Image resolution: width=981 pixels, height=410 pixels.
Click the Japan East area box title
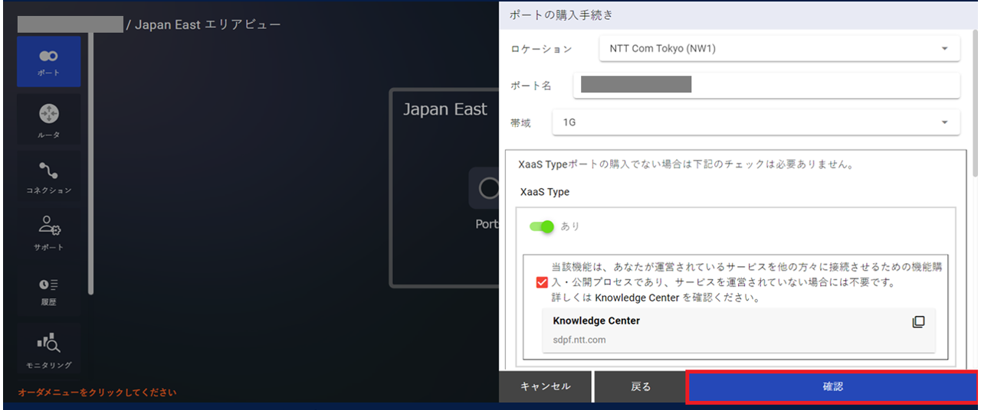pos(445,109)
